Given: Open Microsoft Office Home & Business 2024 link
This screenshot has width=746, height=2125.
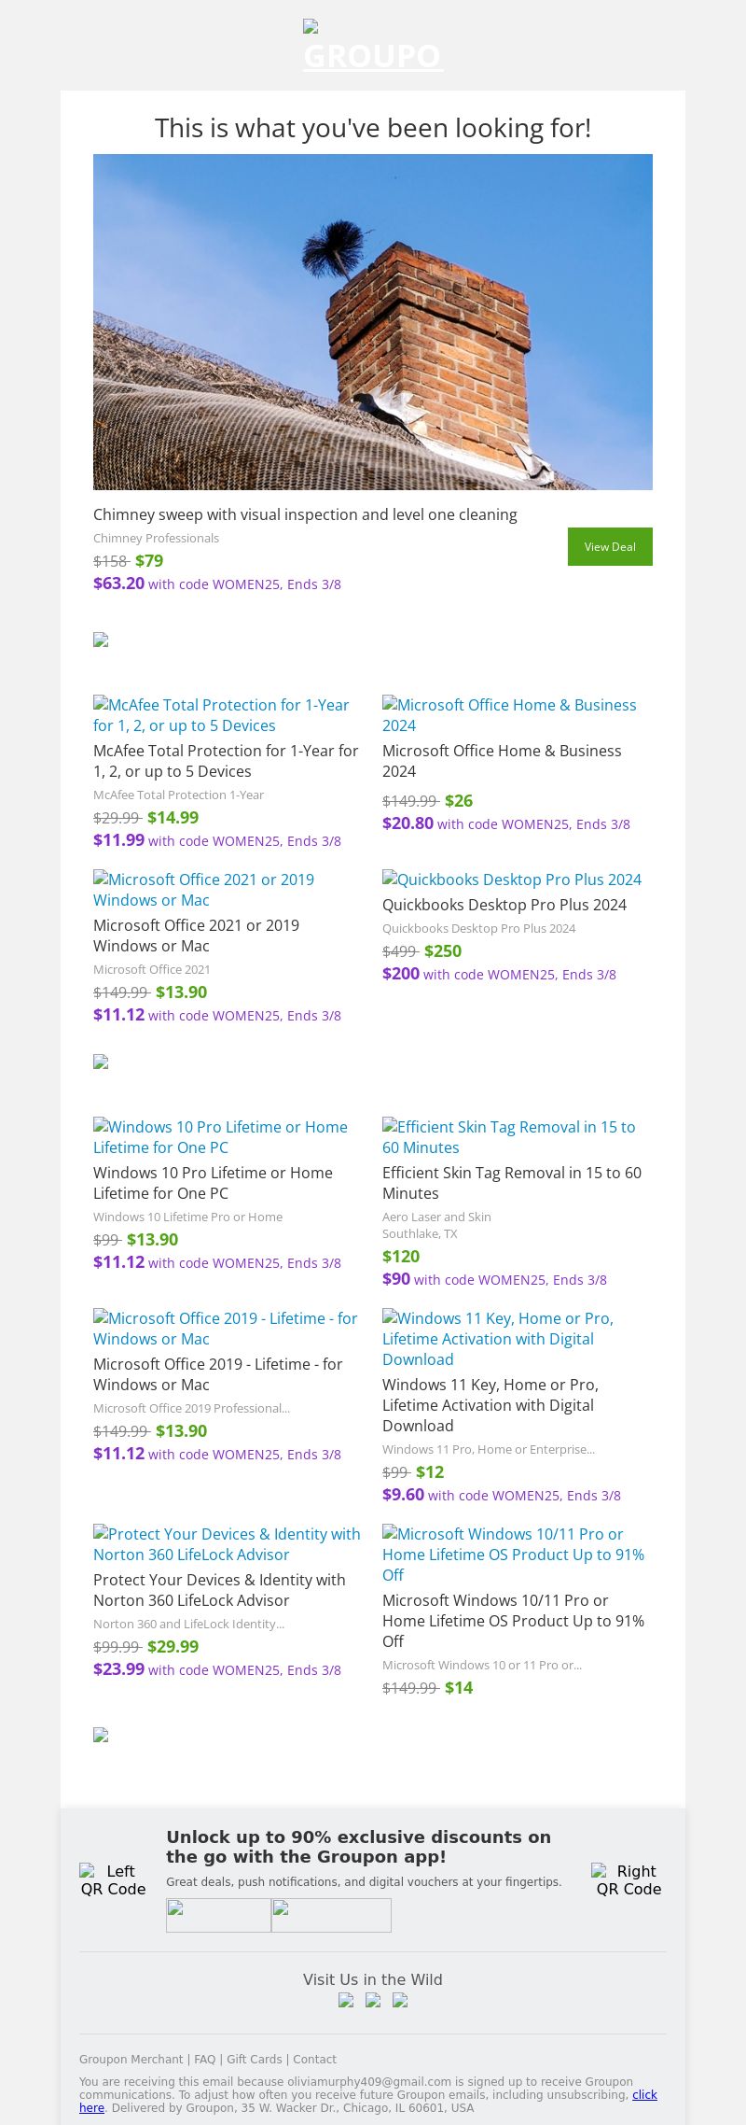Looking at the screenshot, I should (x=509, y=715).
